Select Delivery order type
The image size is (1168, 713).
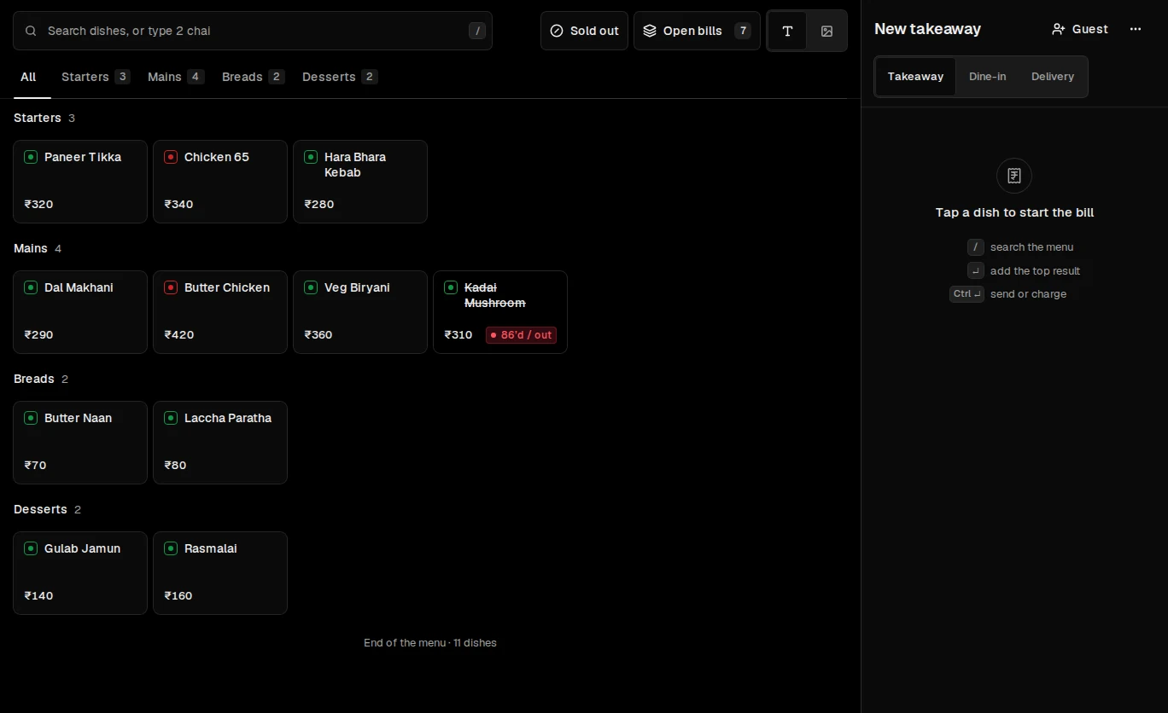coord(1053,77)
